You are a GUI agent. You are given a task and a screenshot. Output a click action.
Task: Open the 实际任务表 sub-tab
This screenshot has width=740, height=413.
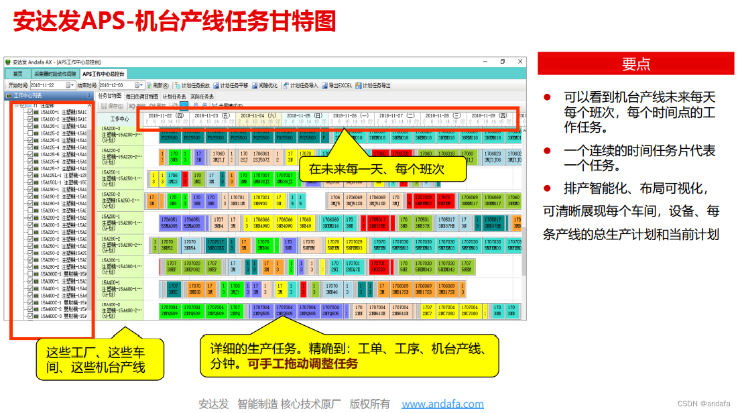pyautogui.click(x=202, y=97)
